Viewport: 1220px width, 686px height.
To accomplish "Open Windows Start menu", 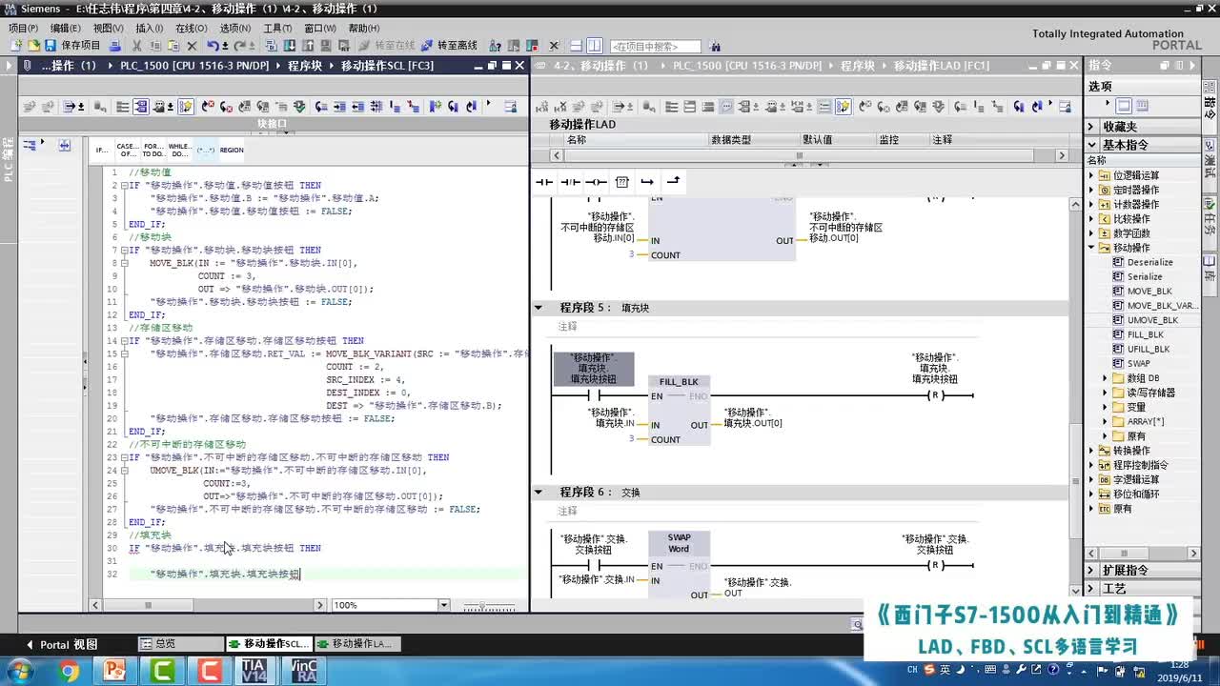I will point(19,671).
